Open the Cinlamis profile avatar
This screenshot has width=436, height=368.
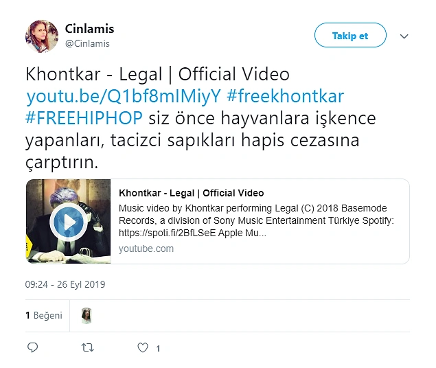(42, 36)
